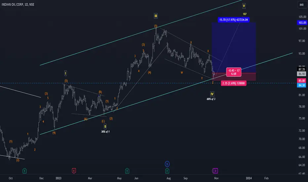Screen dimensions: 308x182
Task: Click the 107 target text
Action: point(245,14)
